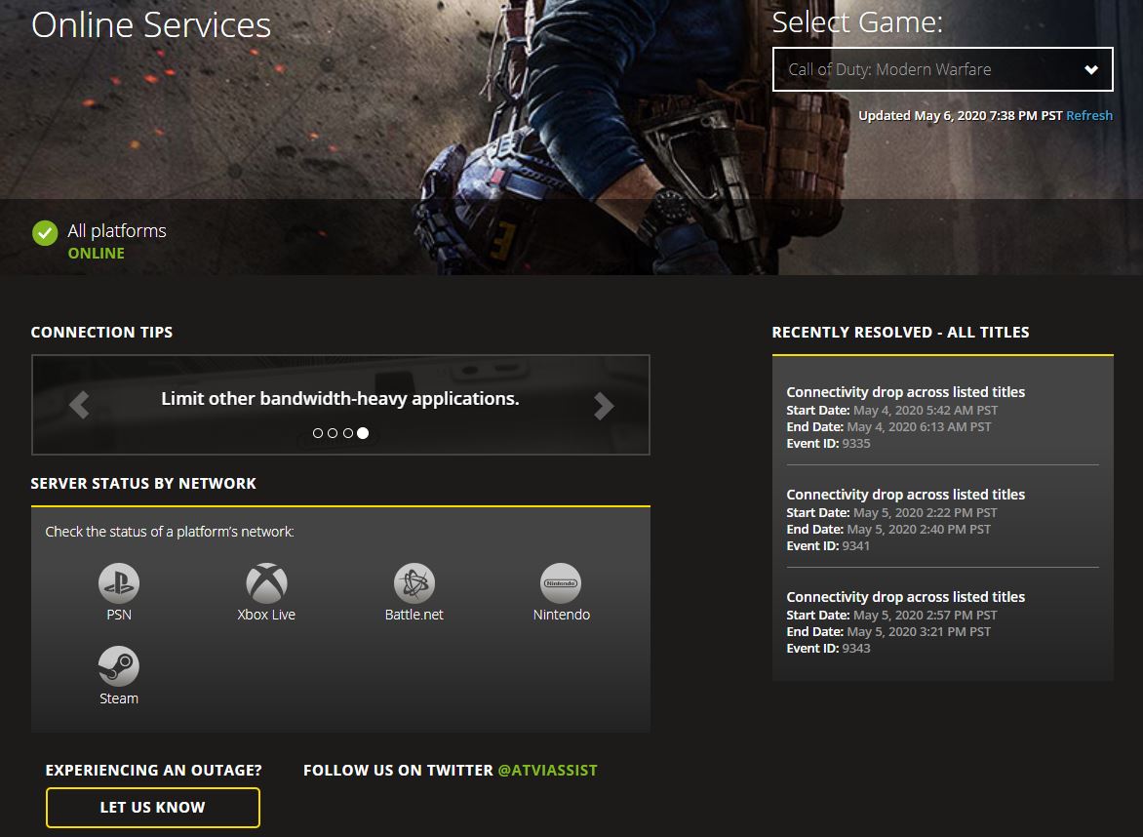Click 'Updated May 6, 2020 7:38 PM PST' text
The height and width of the screenshot is (837, 1143).
tap(960, 115)
